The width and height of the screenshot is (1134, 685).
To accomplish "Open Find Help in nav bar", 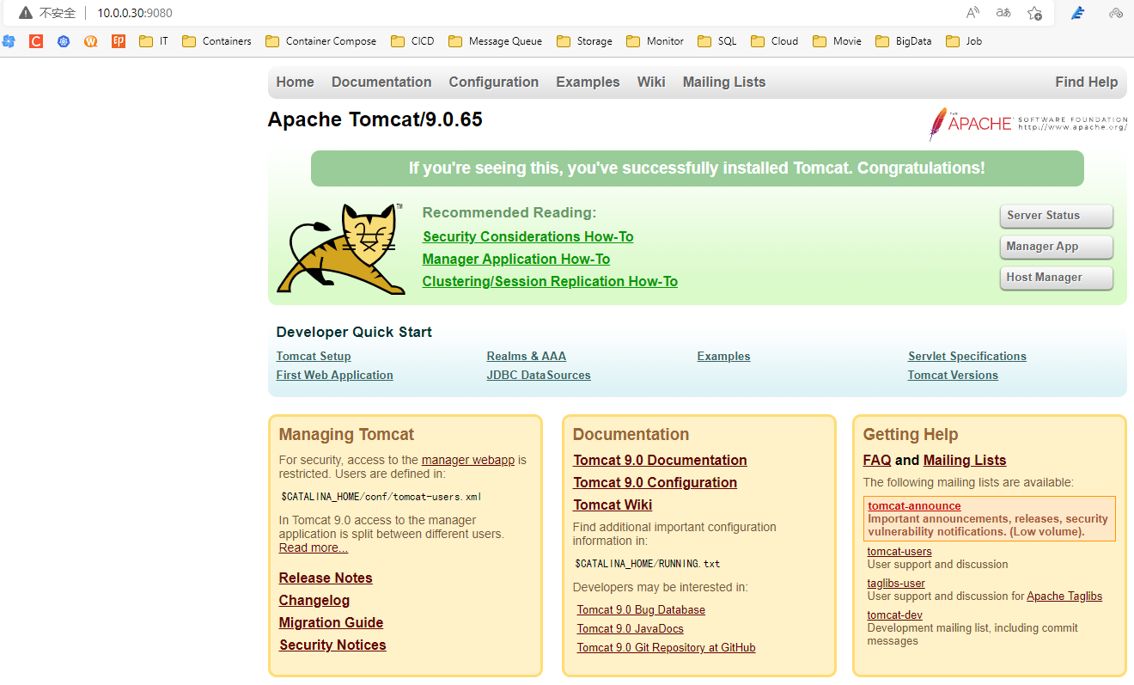I will point(1087,82).
